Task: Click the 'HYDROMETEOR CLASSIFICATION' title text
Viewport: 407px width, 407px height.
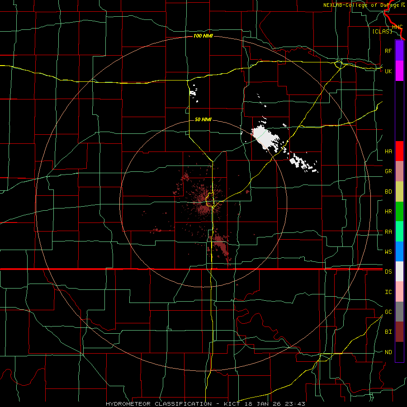Action: [159, 404]
